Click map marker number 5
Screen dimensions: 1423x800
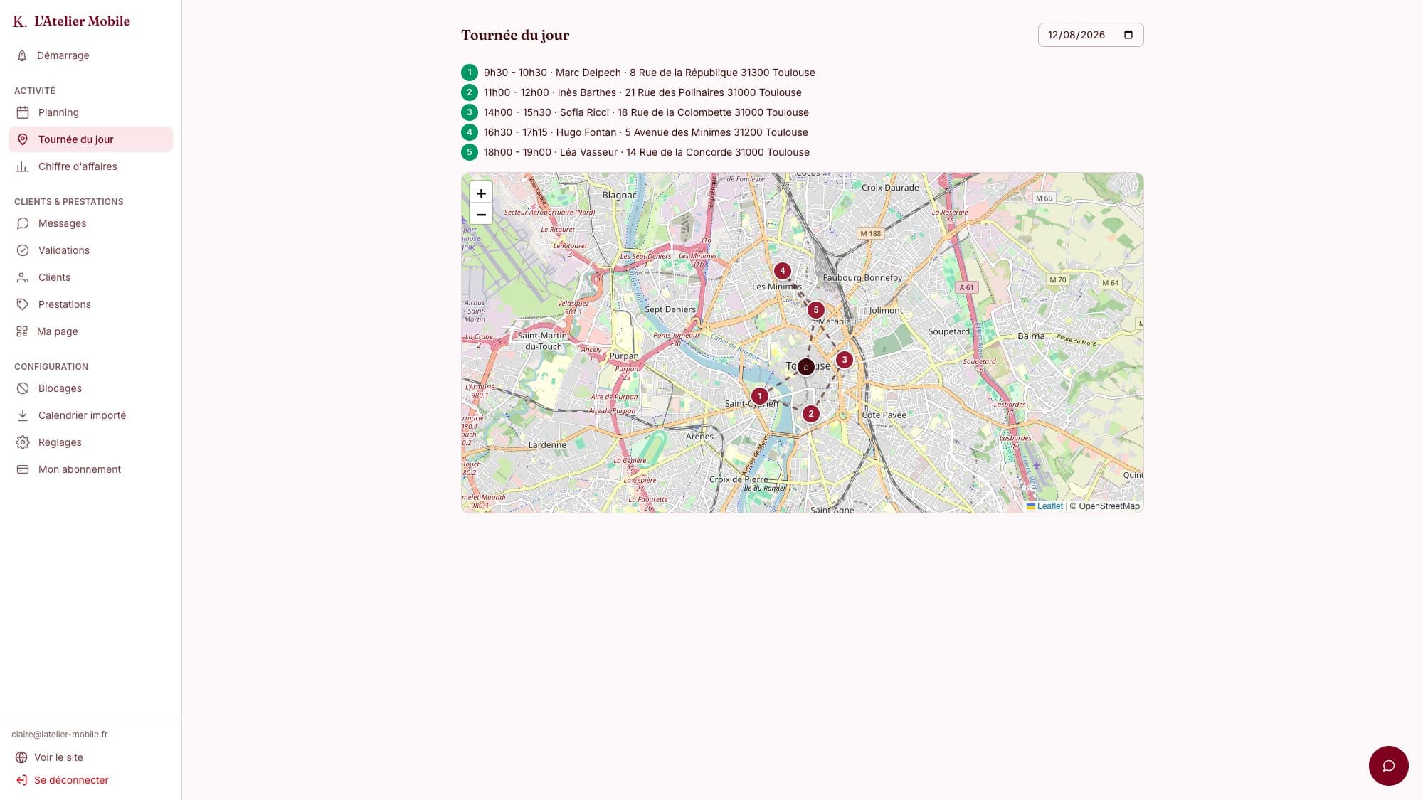pos(816,310)
